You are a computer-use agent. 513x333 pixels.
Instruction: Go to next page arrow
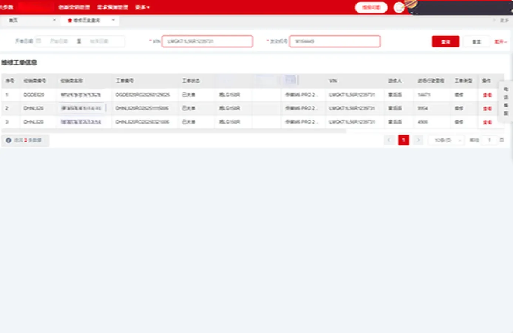pos(418,140)
